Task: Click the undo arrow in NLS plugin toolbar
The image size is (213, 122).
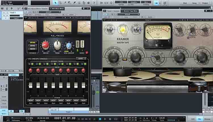Action: (30, 18)
